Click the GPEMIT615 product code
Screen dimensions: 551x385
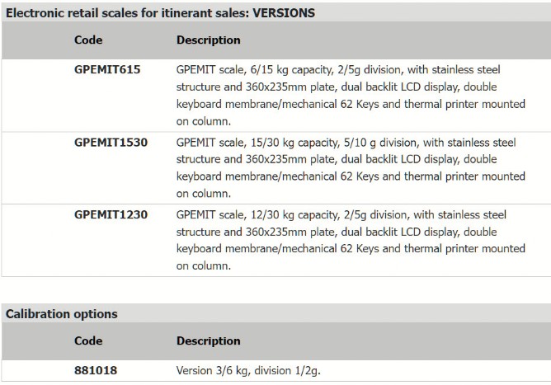tap(107, 69)
